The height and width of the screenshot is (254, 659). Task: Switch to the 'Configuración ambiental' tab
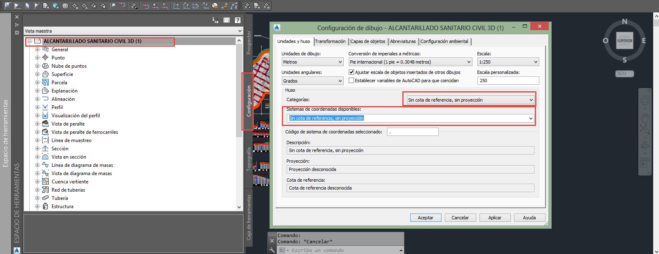(444, 41)
